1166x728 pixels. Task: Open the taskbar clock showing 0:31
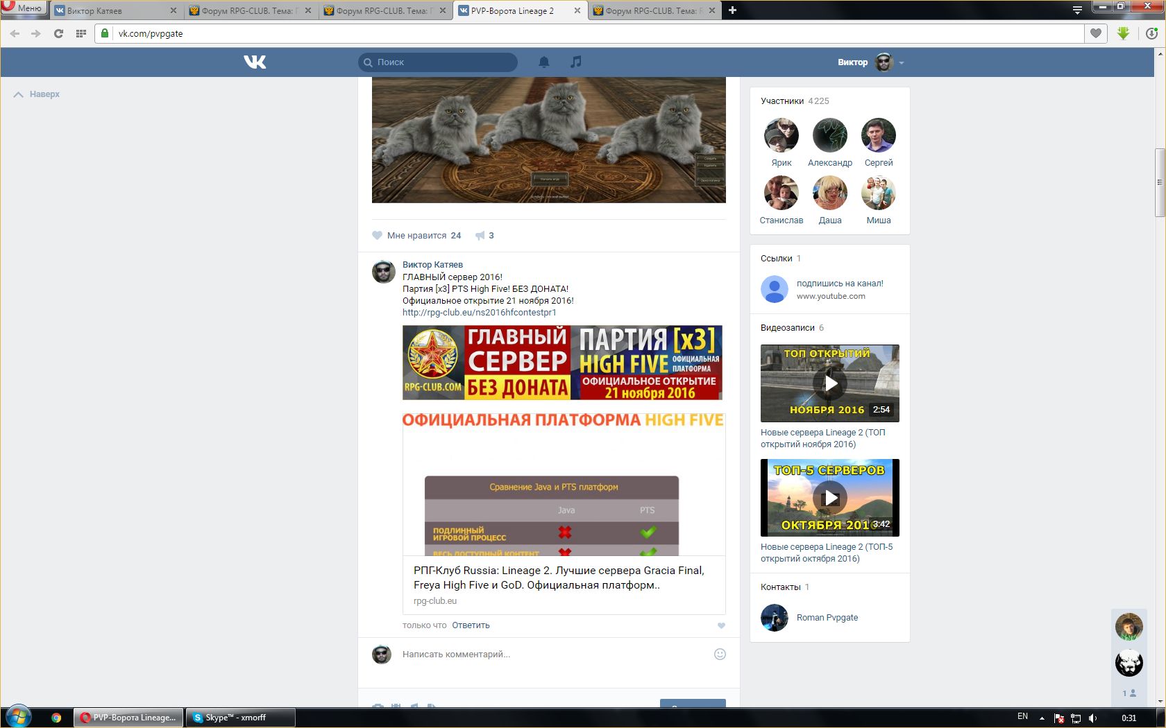click(1129, 718)
